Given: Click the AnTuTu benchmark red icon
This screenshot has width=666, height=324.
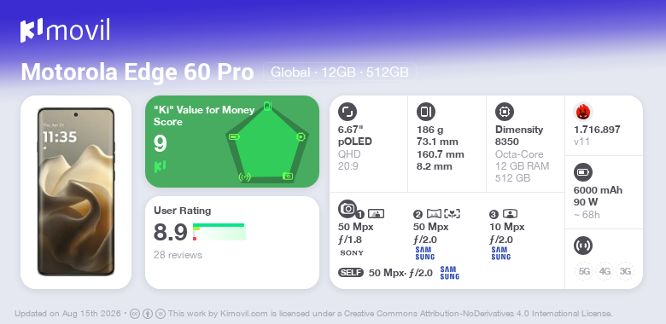Looking at the screenshot, I should [x=582, y=112].
